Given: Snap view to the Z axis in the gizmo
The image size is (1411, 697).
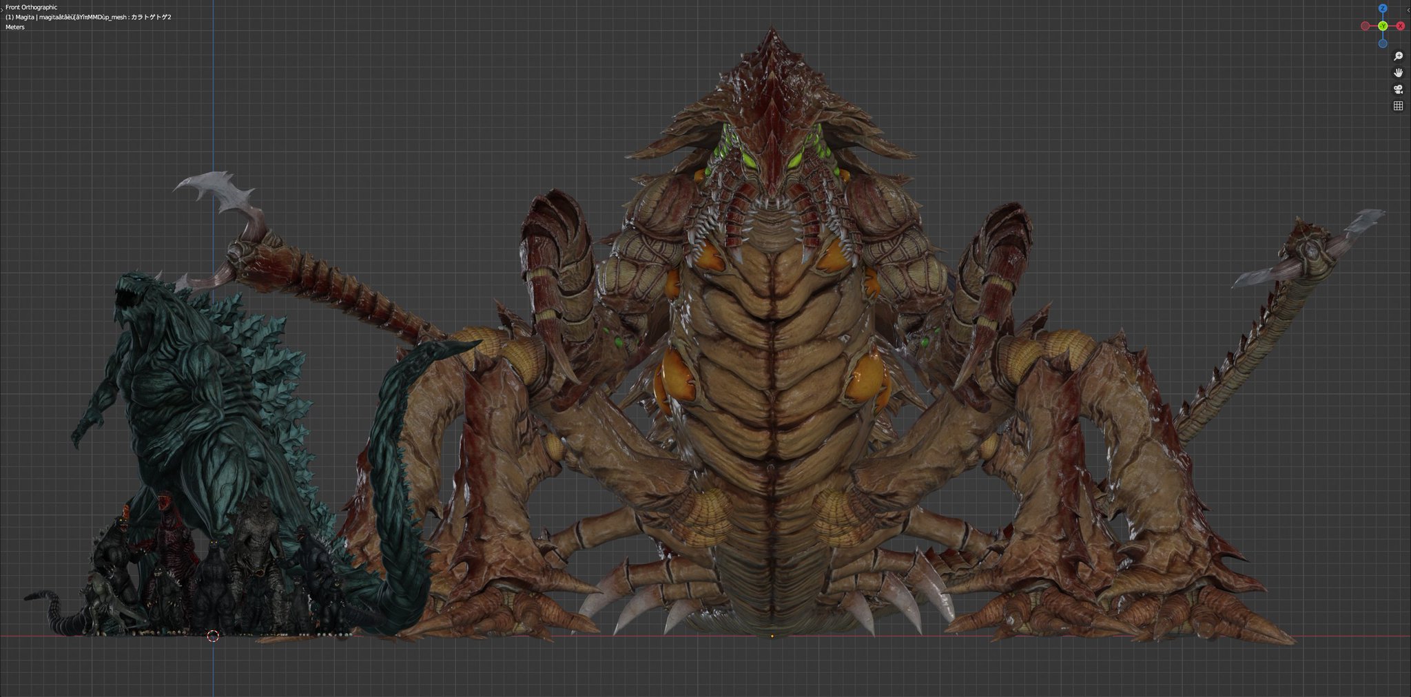Looking at the screenshot, I should coord(1382,8).
